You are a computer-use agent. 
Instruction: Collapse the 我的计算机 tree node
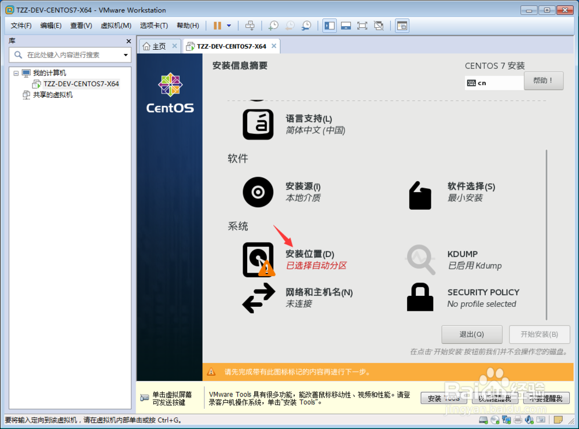click(x=16, y=73)
